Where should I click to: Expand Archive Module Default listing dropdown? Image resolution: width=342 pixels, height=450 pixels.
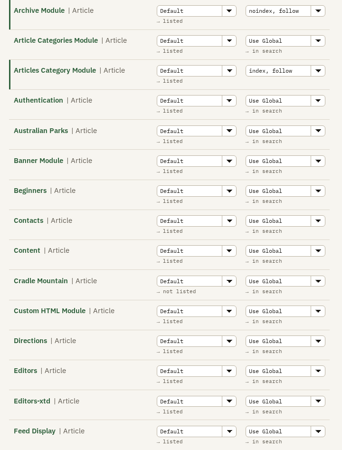197,11
